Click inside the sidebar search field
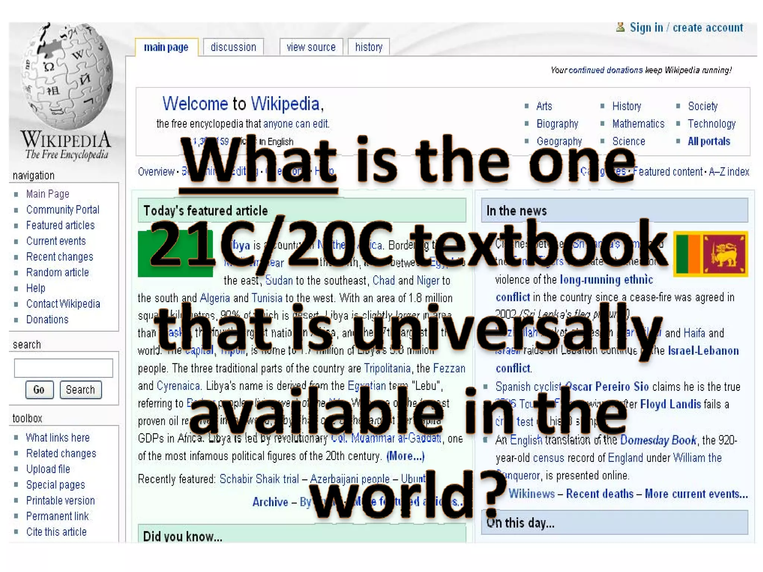Image resolution: width=763 pixels, height=572 pixels. coord(63,368)
